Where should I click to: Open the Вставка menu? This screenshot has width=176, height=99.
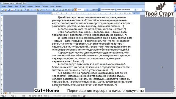tap(23, 6)
